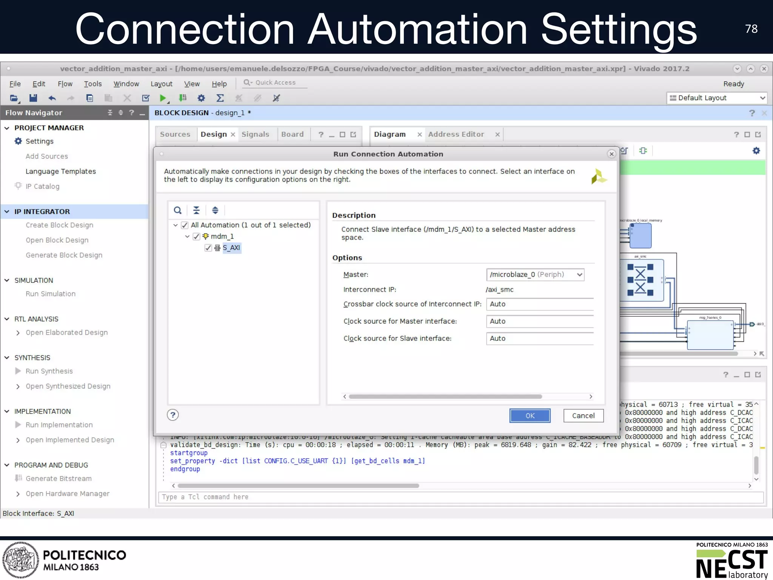The height and width of the screenshot is (580, 773).
Task: Click Generate Bitstream in Flow Navigator
Action: coord(59,478)
